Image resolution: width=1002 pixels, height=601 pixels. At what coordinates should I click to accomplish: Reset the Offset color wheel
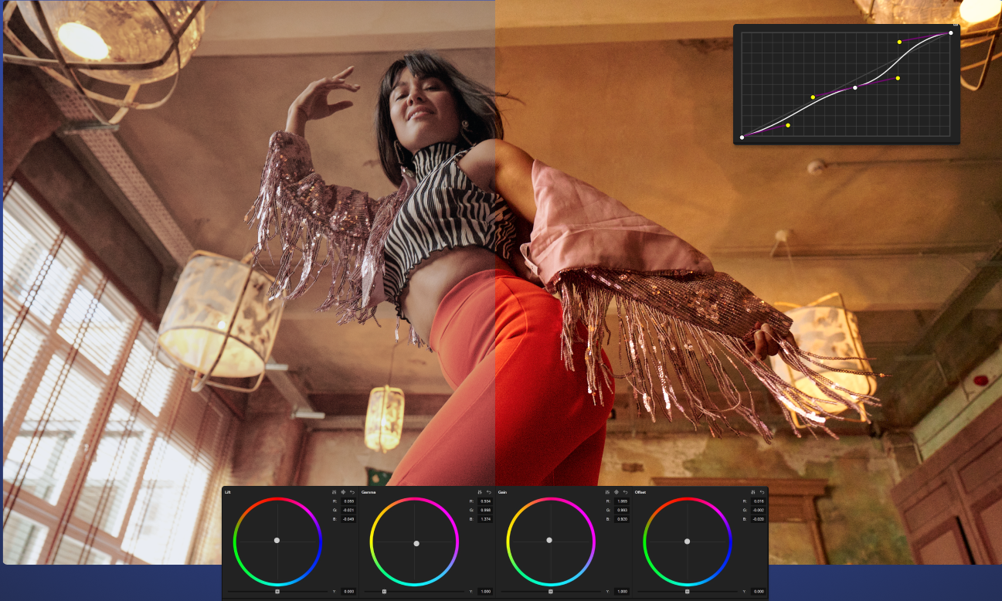pyautogui.click(x=762, y=492)
